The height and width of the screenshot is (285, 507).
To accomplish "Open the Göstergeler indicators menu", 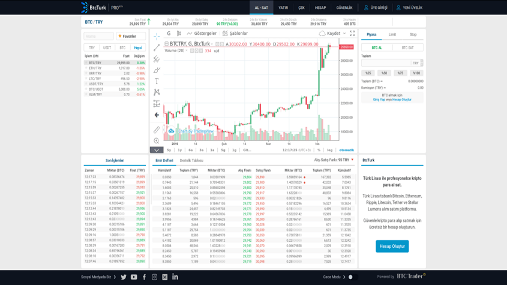I will 202,34.
